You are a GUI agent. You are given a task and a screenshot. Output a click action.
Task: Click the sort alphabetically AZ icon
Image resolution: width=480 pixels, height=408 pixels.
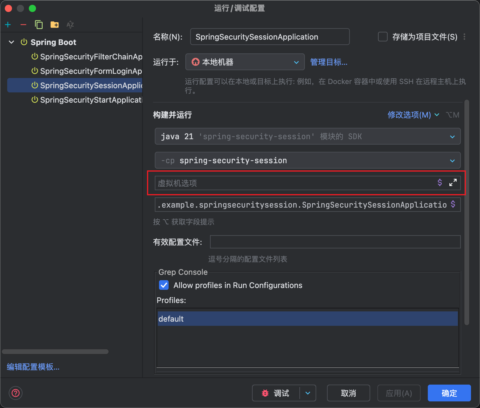70,25
